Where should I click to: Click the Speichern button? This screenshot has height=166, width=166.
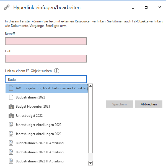point(120,104)
